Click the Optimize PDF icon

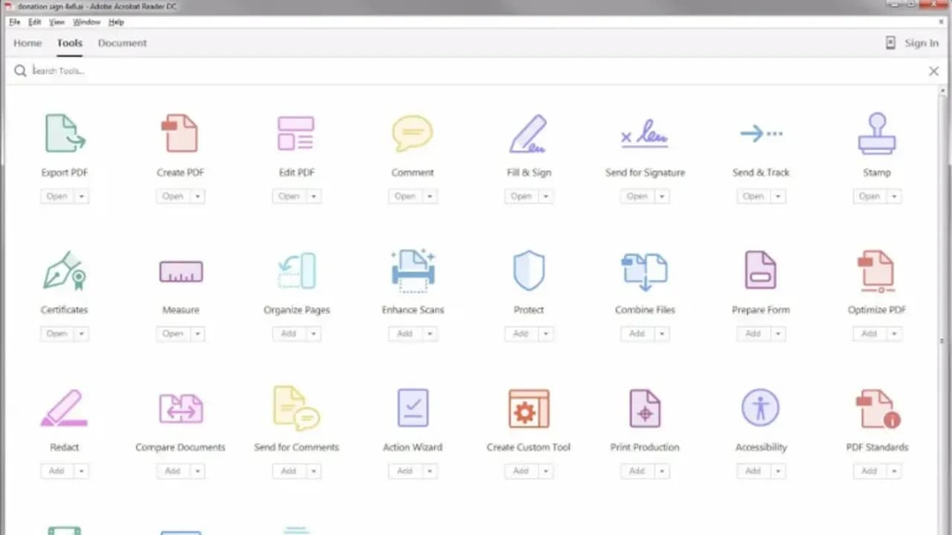(877, 271)
